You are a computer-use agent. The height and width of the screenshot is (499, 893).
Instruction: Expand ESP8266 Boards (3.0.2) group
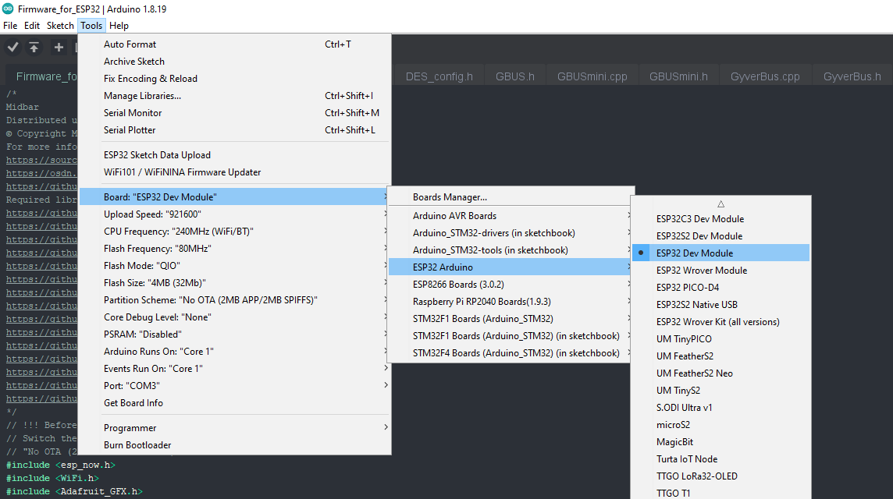click(511, 284)
